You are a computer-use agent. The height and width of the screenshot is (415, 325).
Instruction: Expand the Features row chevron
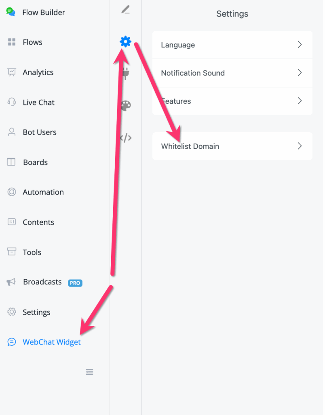(x=300, y=101)
